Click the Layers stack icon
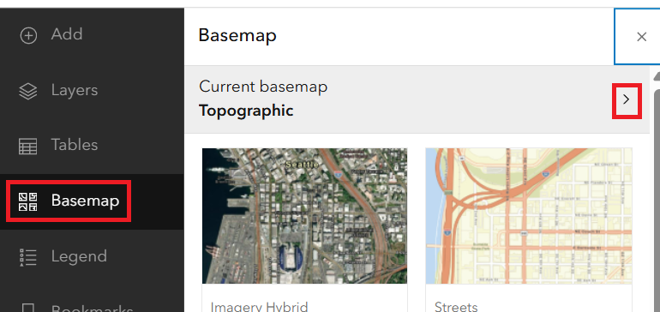 (28, 91)
